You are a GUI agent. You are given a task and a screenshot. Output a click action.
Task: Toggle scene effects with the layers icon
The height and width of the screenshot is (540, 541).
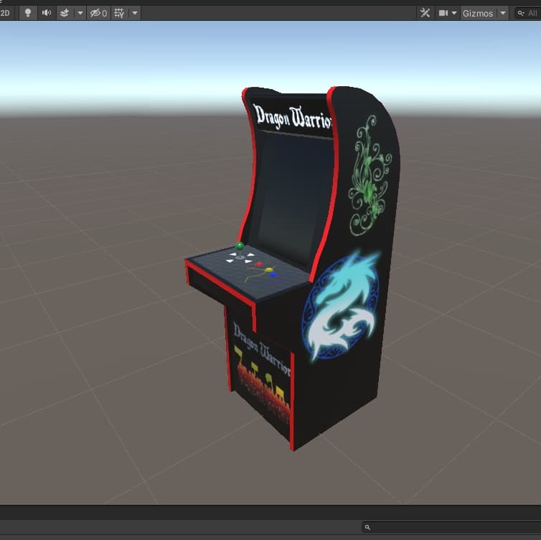click(x=65, y=13)
